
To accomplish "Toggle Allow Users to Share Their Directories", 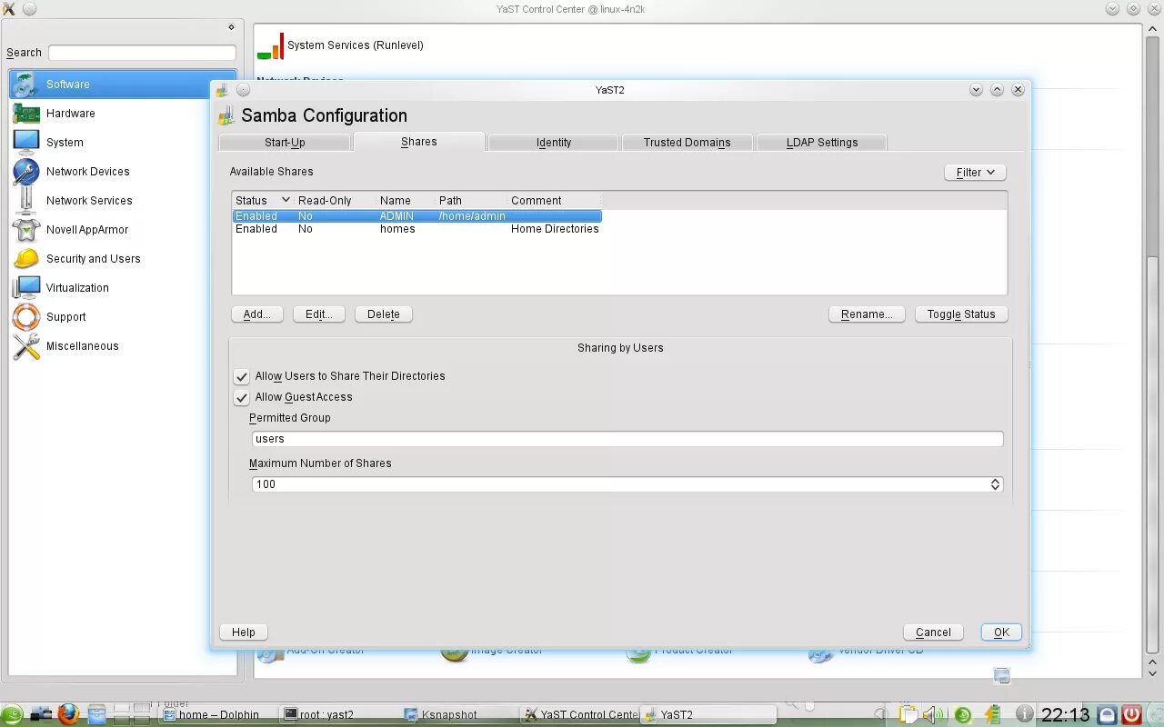I will pyautogui.click(x=242, y=376).
